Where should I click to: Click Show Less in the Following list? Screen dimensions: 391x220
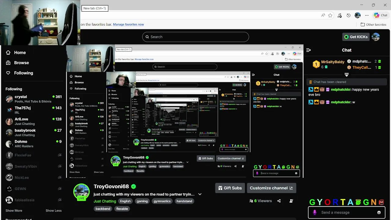click(53, 211)
